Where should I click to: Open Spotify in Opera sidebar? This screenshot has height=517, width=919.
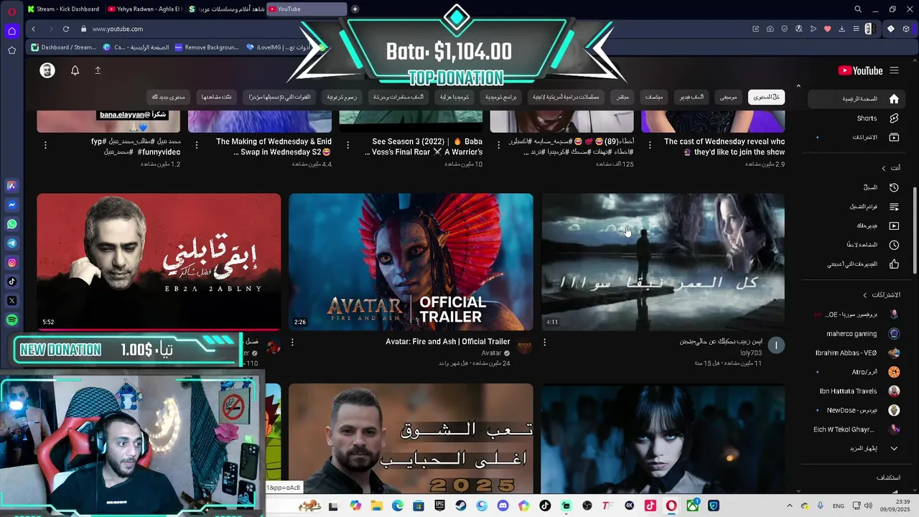[11, 320]
